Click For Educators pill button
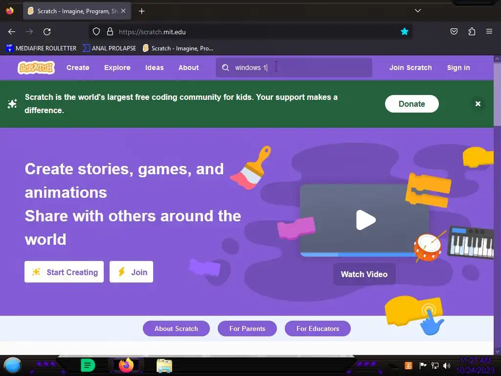Screen dimensions: 501x376 [318, 329]
